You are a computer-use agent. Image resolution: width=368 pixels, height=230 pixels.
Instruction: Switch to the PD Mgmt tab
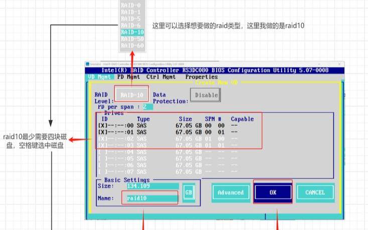coord(129,77)
